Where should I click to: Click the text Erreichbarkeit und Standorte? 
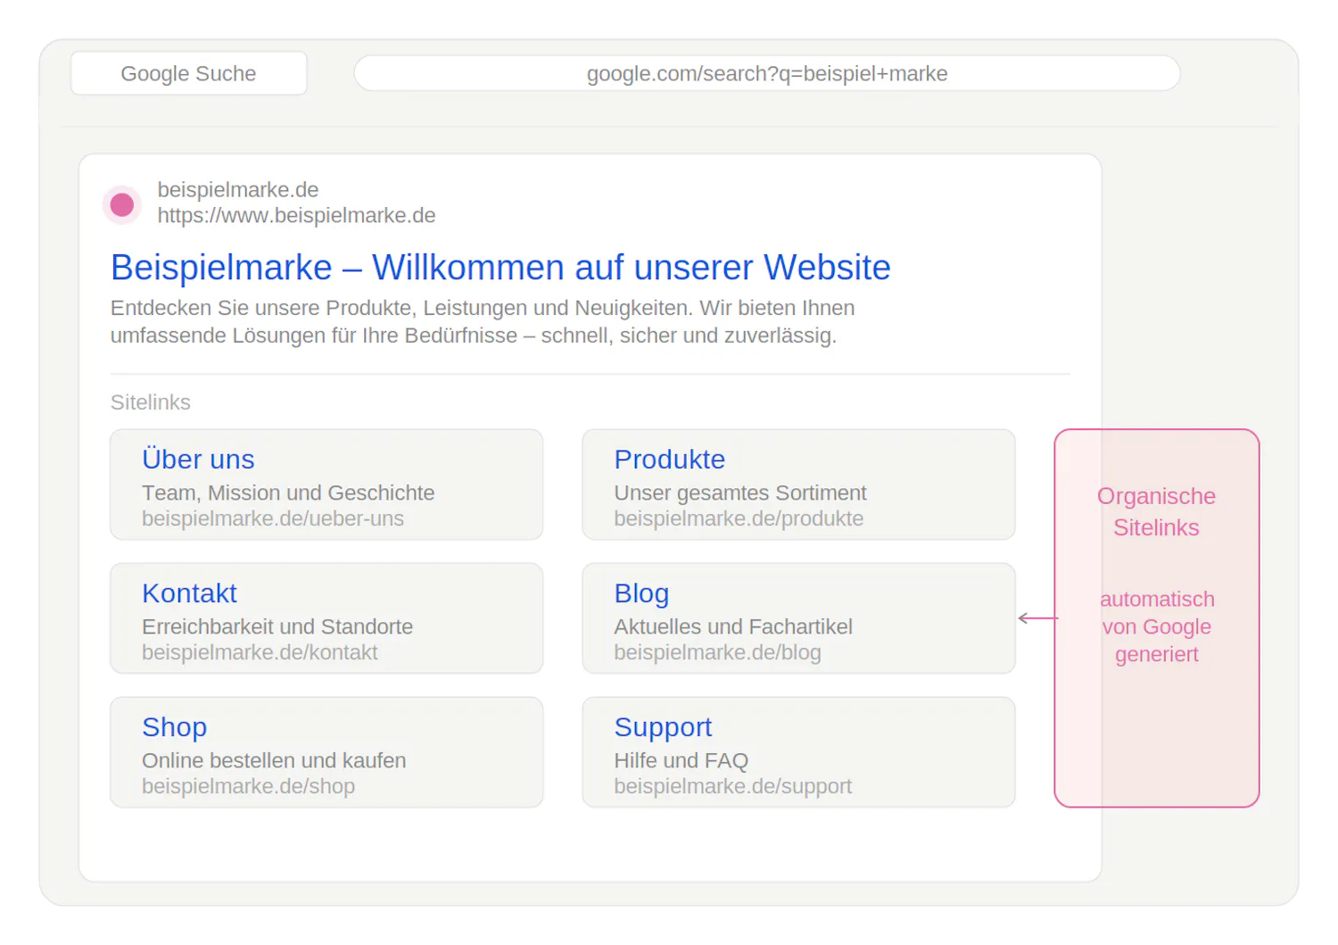point(277,626)
